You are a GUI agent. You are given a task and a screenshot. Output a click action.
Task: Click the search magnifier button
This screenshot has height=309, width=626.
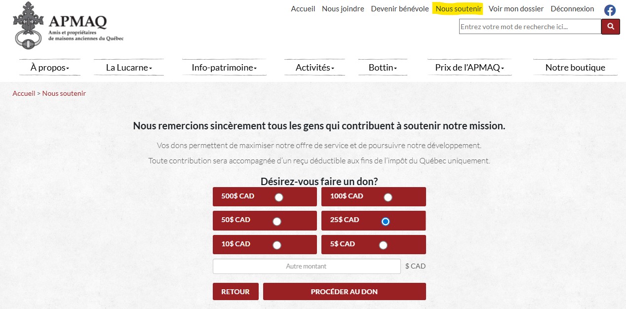610,27
